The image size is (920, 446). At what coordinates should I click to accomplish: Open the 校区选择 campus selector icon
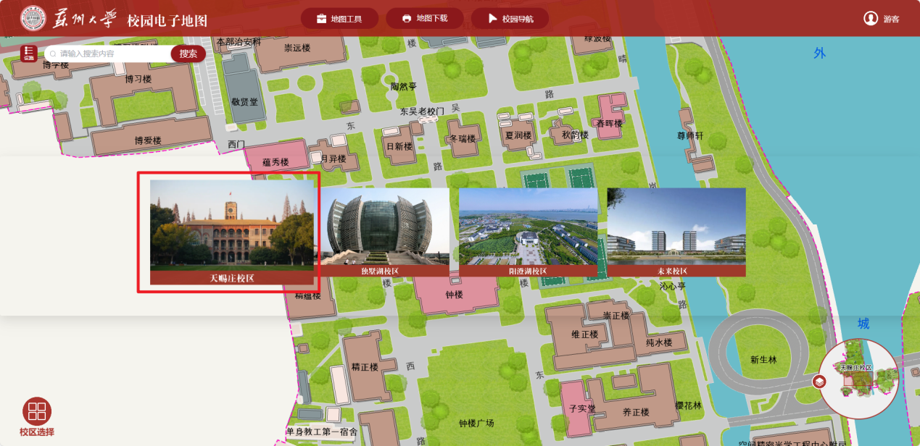point(37,411)
